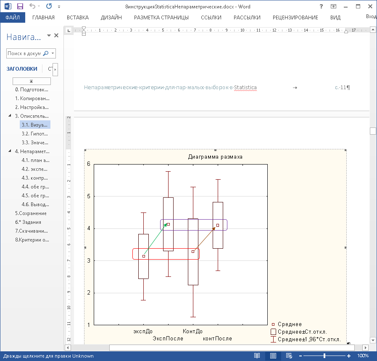377x361 pixels.
Task: Click zoom in plus button
Action: [349, 356]
